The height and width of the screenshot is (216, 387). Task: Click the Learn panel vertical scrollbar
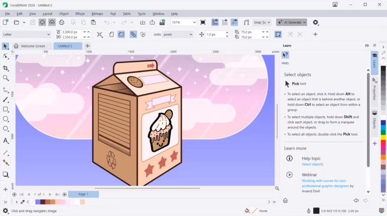(368, 120)
